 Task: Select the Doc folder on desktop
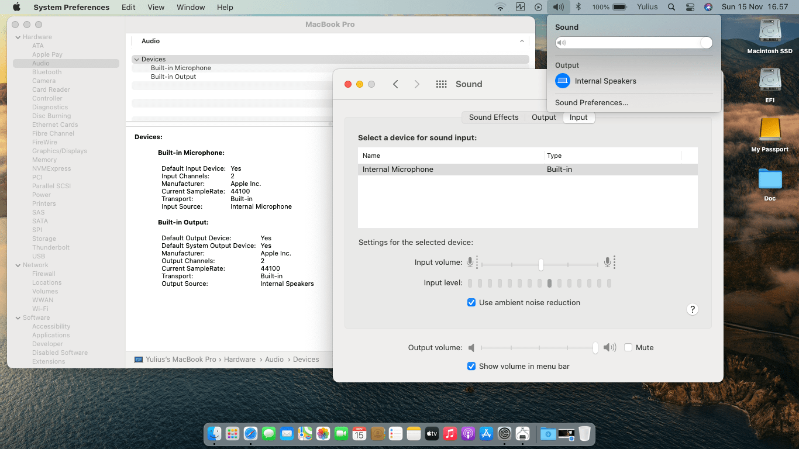tap(770, 184)
